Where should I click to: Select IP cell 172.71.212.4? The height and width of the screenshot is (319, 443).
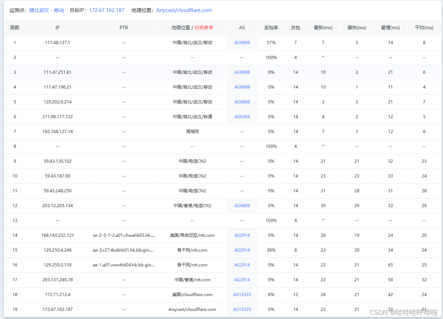pos(58,295)
